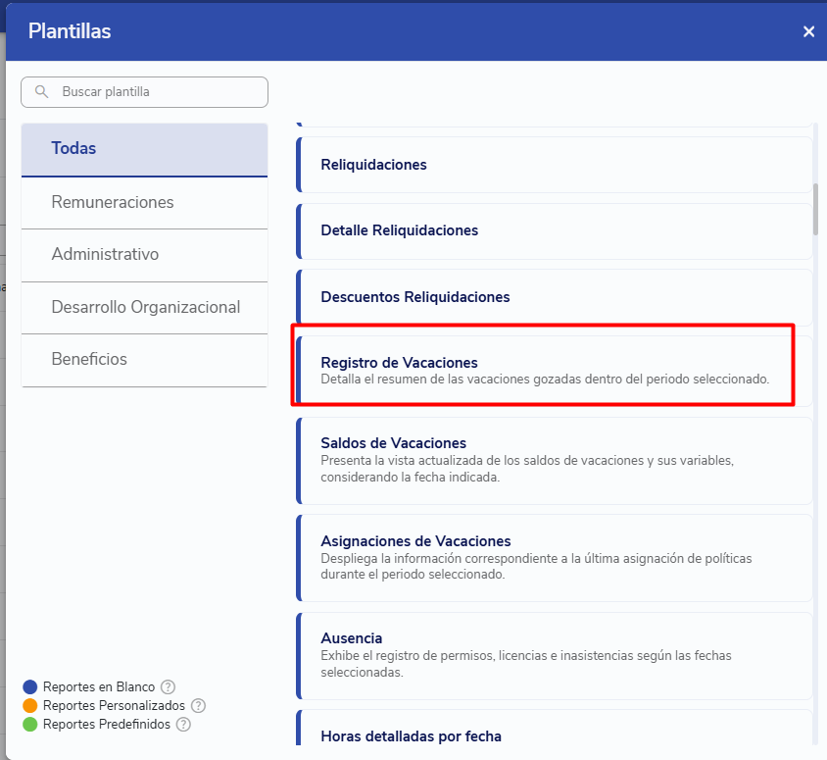Click help icon beside Reportes Personalizados
This screenshot has height=760, width=827.
click(198, 706)
